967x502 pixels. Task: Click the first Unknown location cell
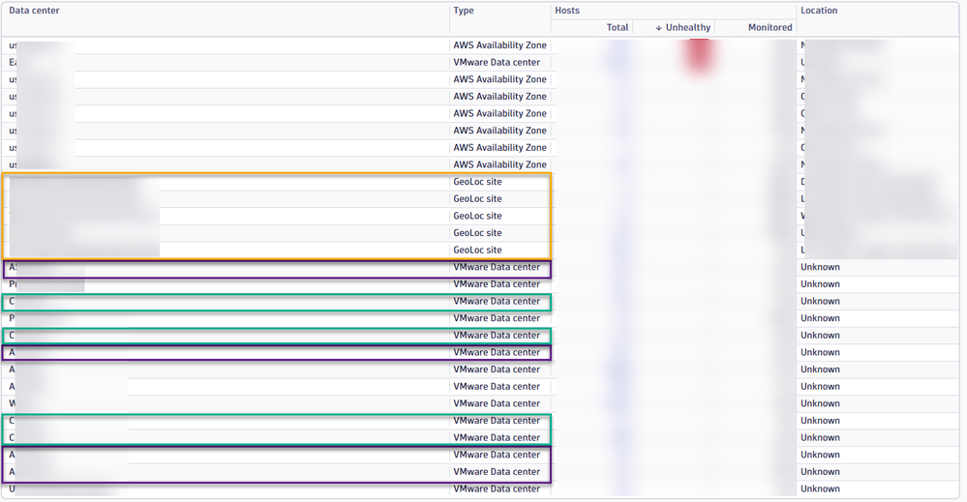pos(820,267)
